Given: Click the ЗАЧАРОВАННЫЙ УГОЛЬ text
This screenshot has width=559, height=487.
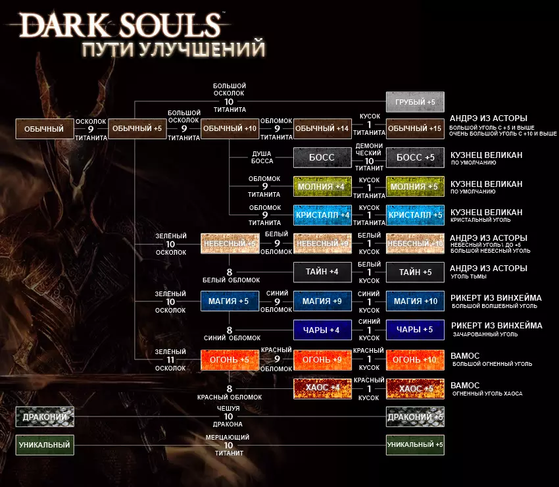Looking at the screenshot, I should (485, 334).
